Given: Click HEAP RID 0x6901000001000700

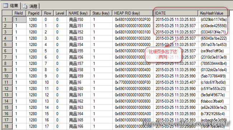Looking at the screenshot, I should coord(133,95).
